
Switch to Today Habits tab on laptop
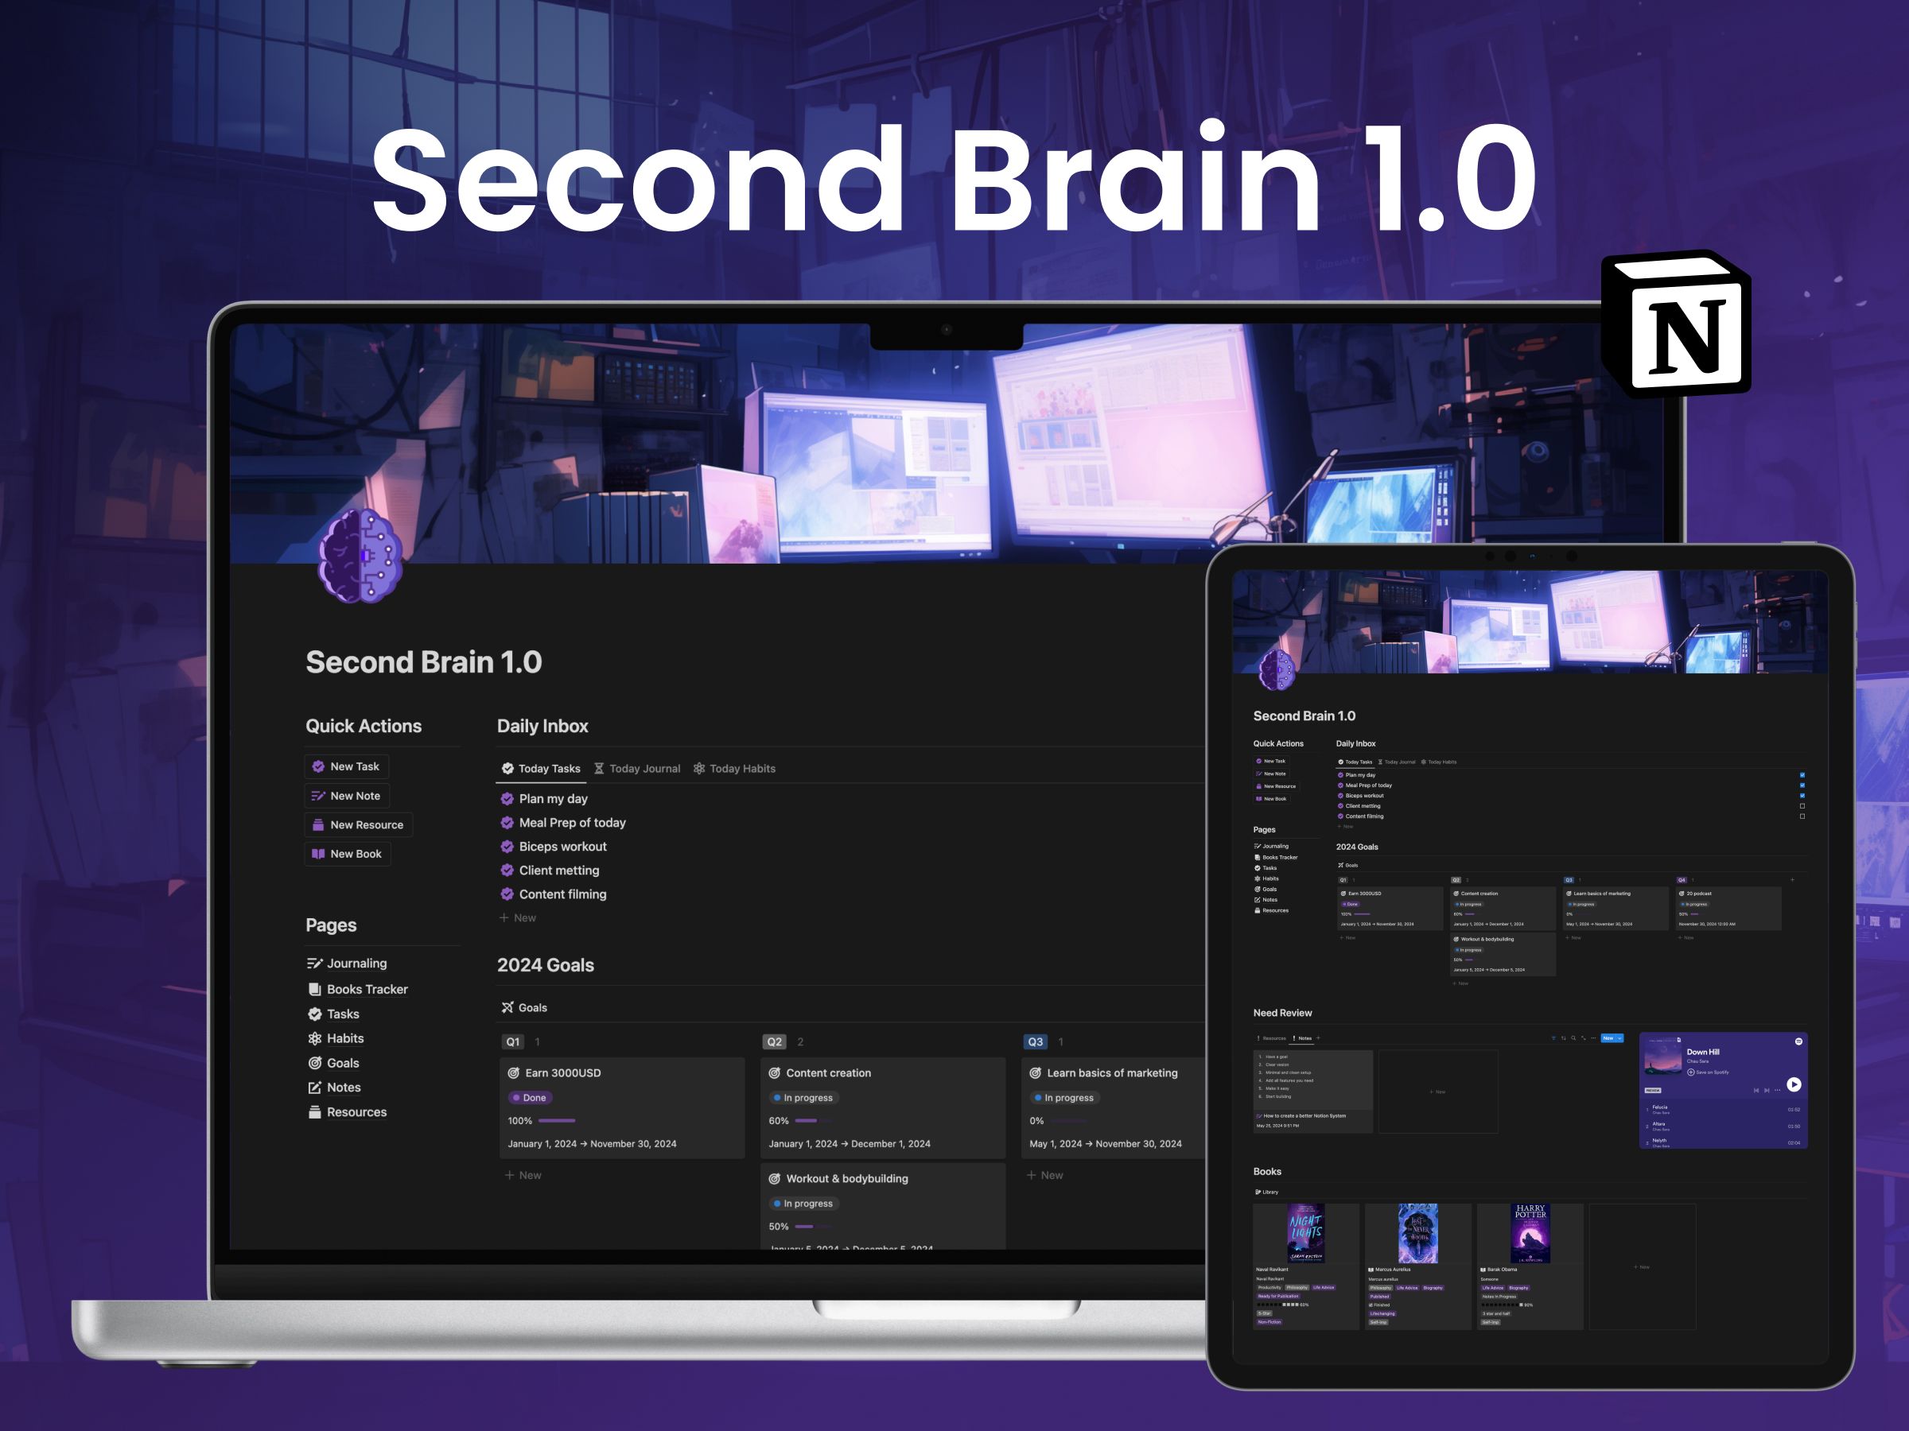pyautogui.click(x=734, y=769)
